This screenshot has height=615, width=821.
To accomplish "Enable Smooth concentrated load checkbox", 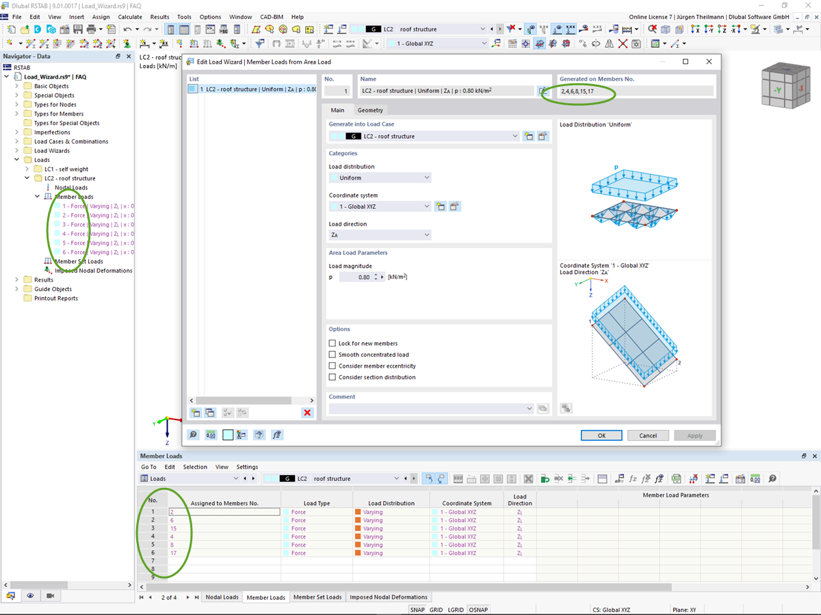I will 333,355.
